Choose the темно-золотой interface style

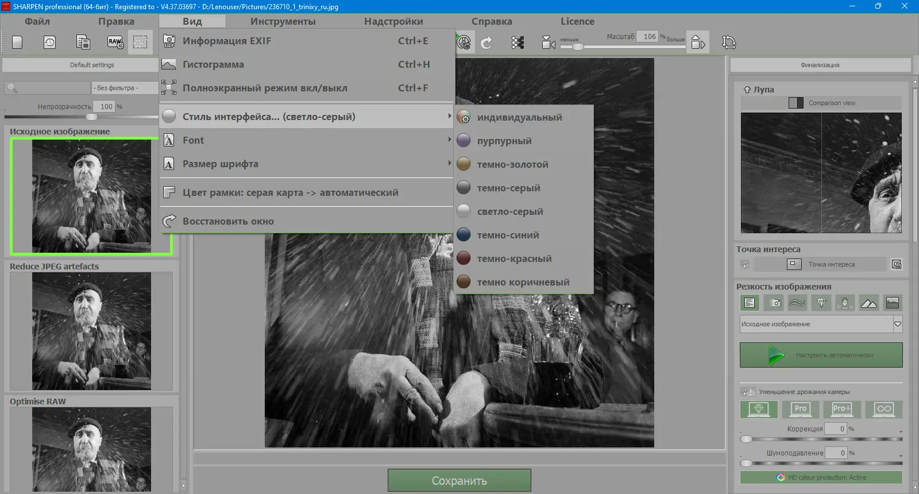(x=523, y=164)
